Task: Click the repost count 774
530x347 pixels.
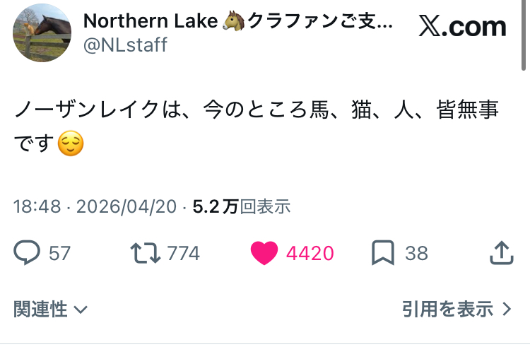Action: click(184, 253)
